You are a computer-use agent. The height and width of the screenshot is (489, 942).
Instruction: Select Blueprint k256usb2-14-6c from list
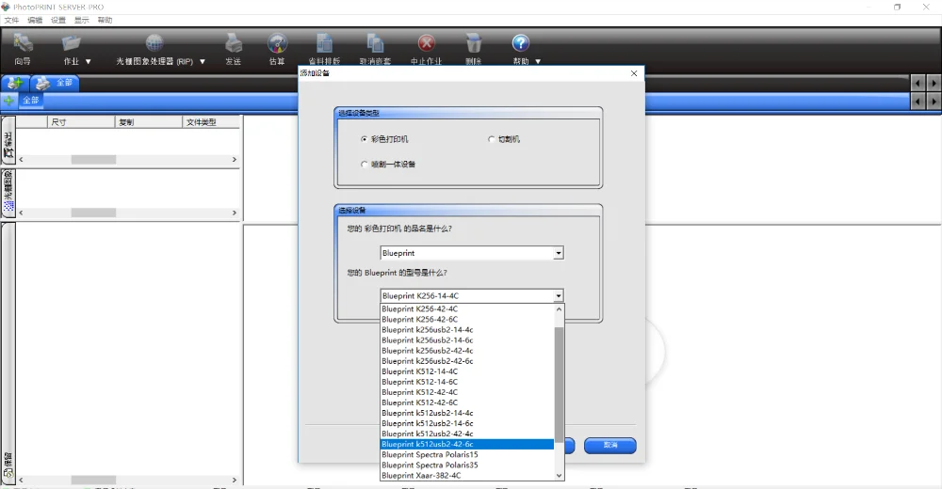(x=467, y=340)
